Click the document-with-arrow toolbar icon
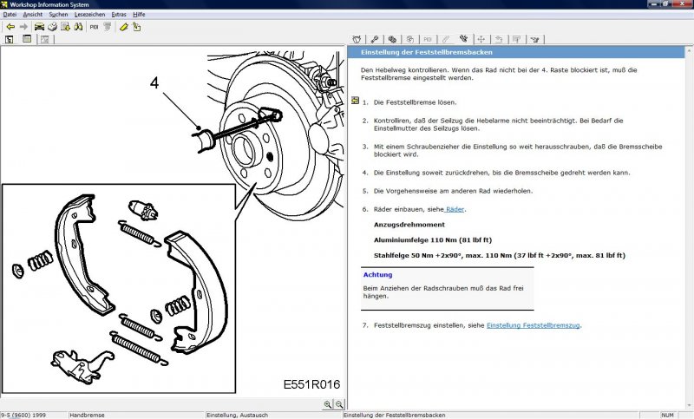The width and height of the screenshot is (694, 419). (66, 27)
